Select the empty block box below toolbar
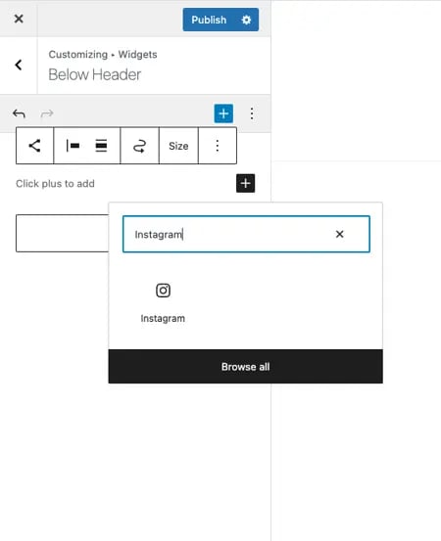Viewport: 441px width, 541px height. point(62,233)
